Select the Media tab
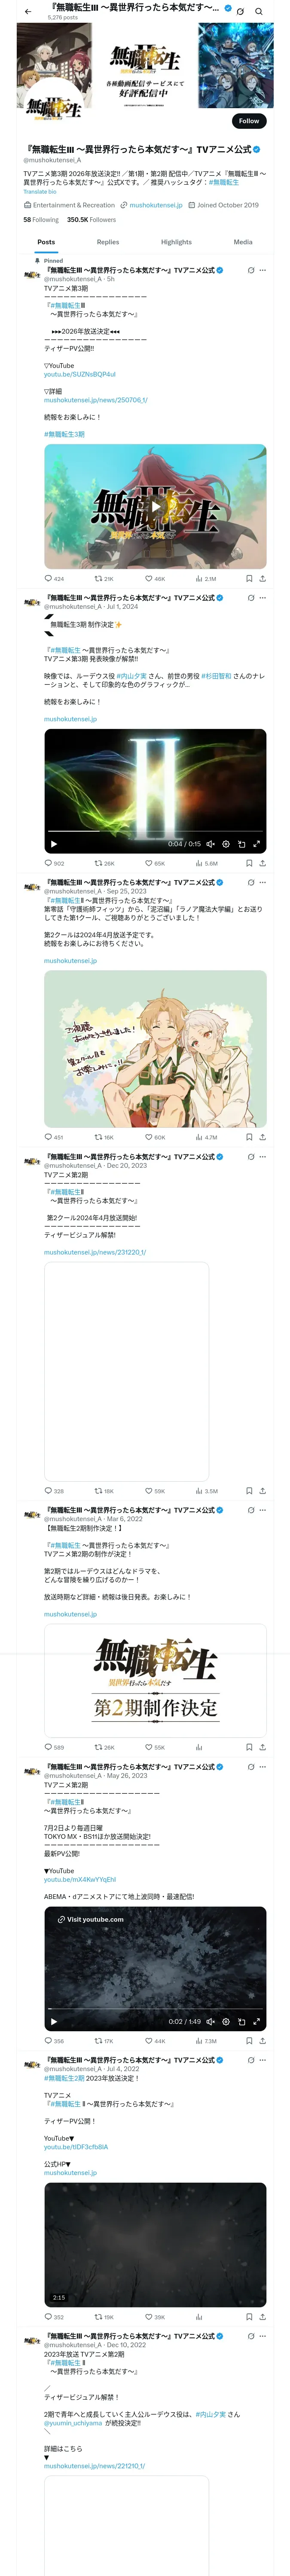The width and height of the screenshot is (290, 2576). click(243, 242)
